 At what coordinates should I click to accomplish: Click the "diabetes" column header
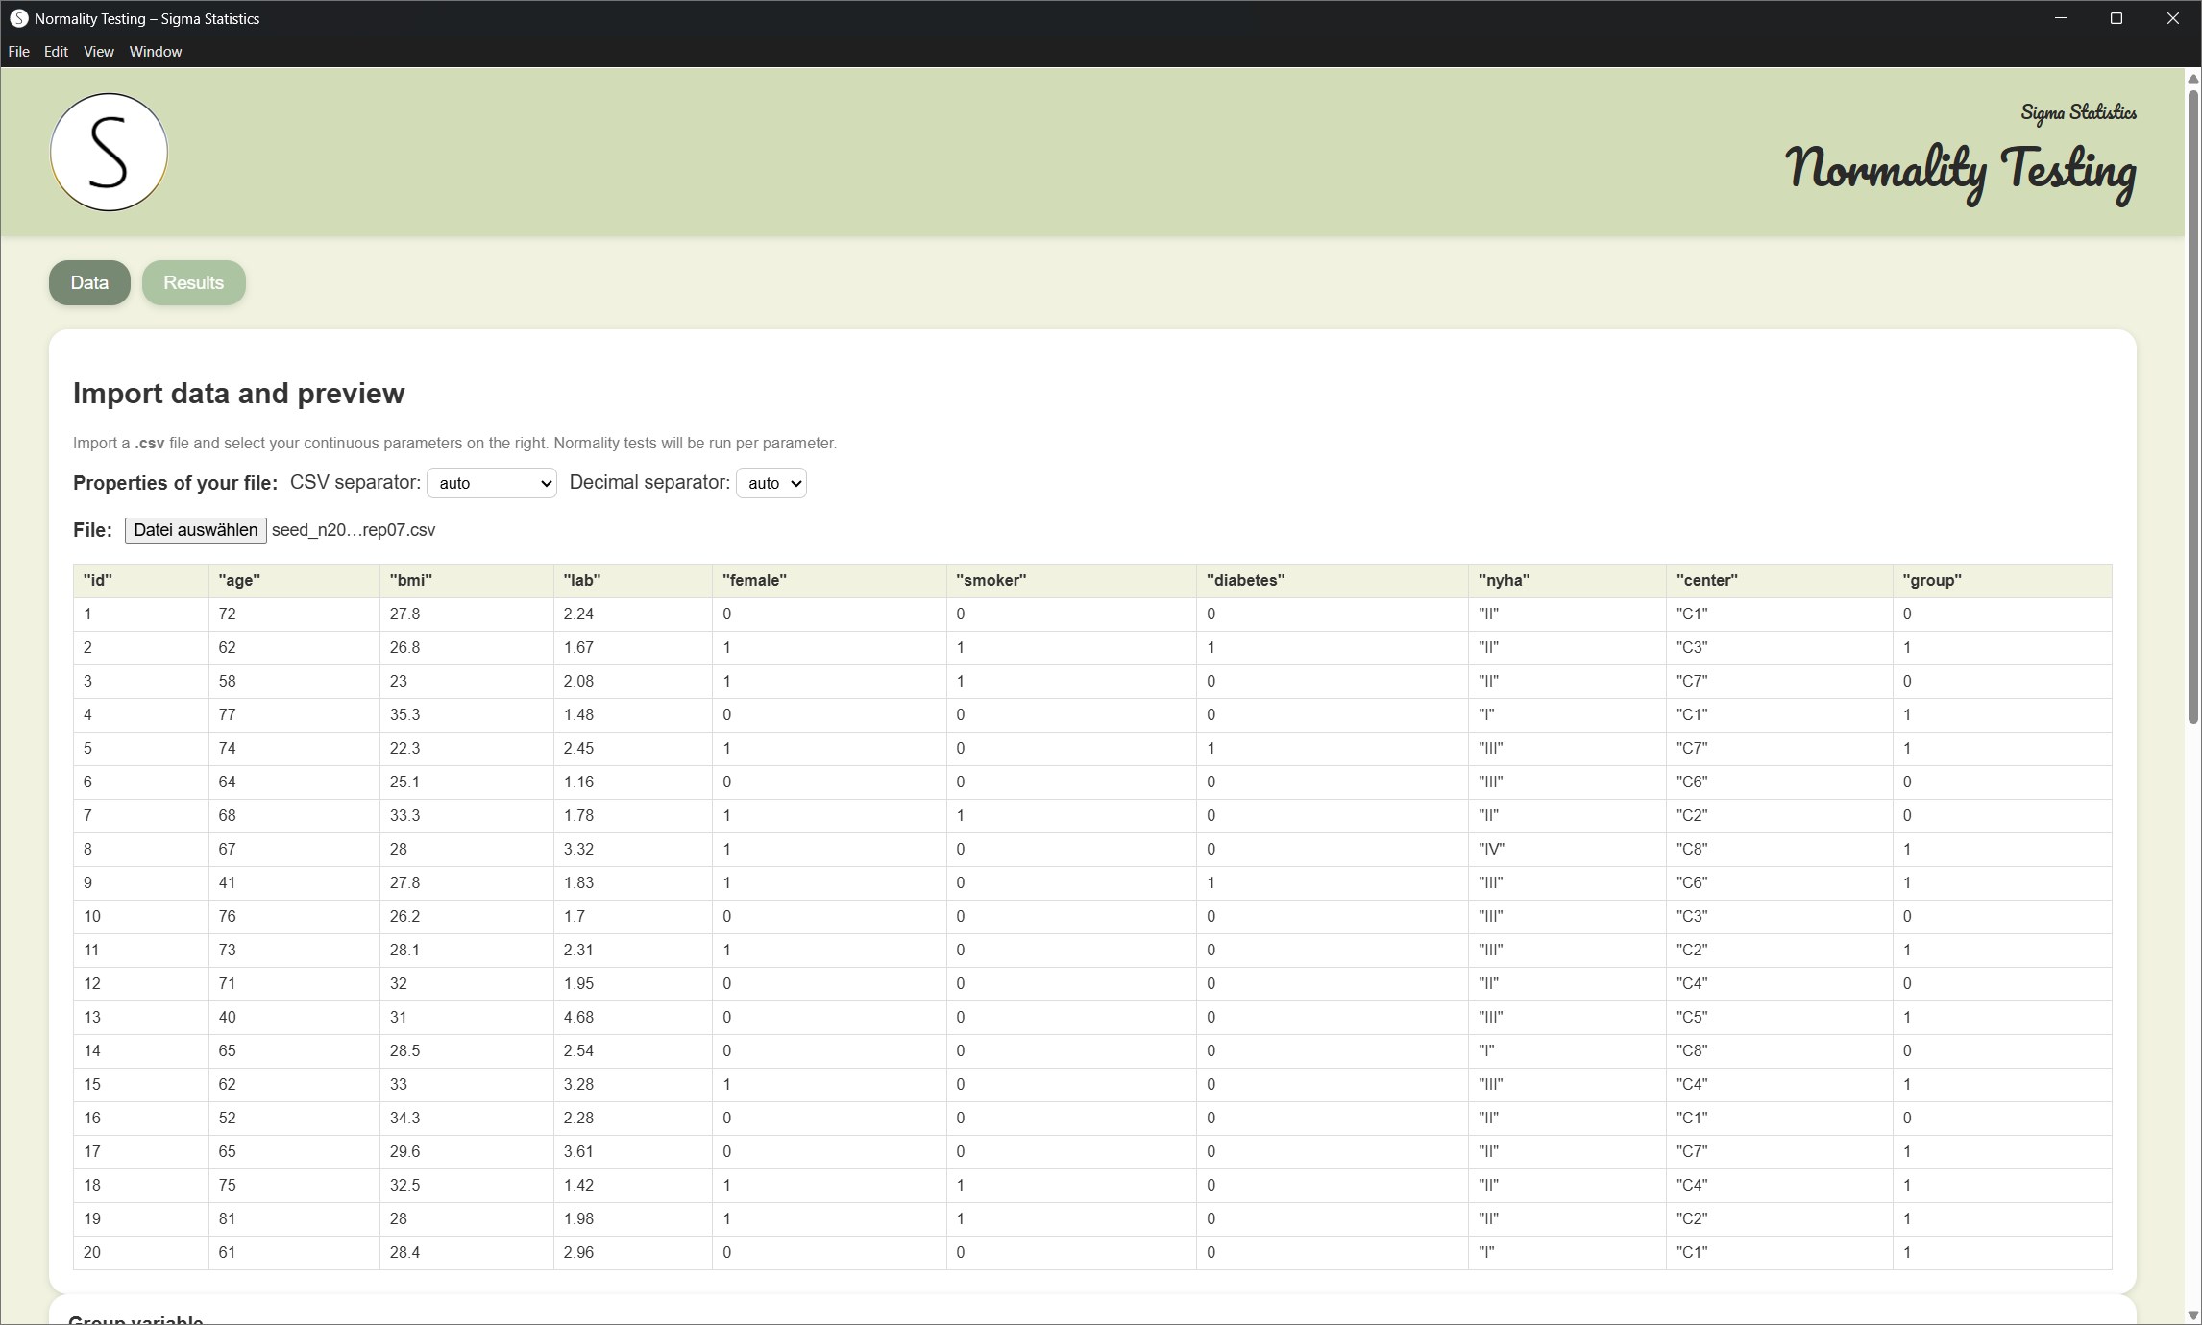pyautogui.click(x=1333, y=581)
